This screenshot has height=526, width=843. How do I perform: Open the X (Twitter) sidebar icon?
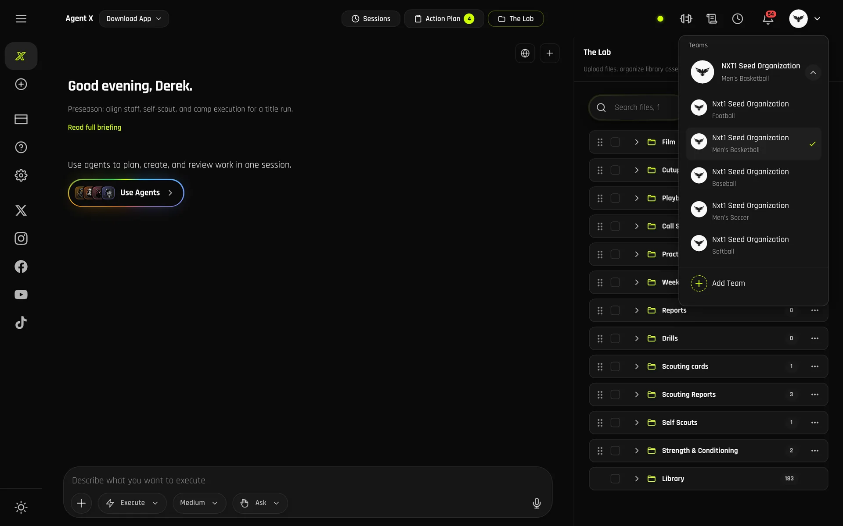pos(21,210)
